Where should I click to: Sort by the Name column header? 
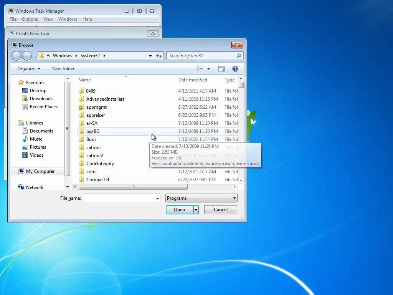[x=126, y=80]
